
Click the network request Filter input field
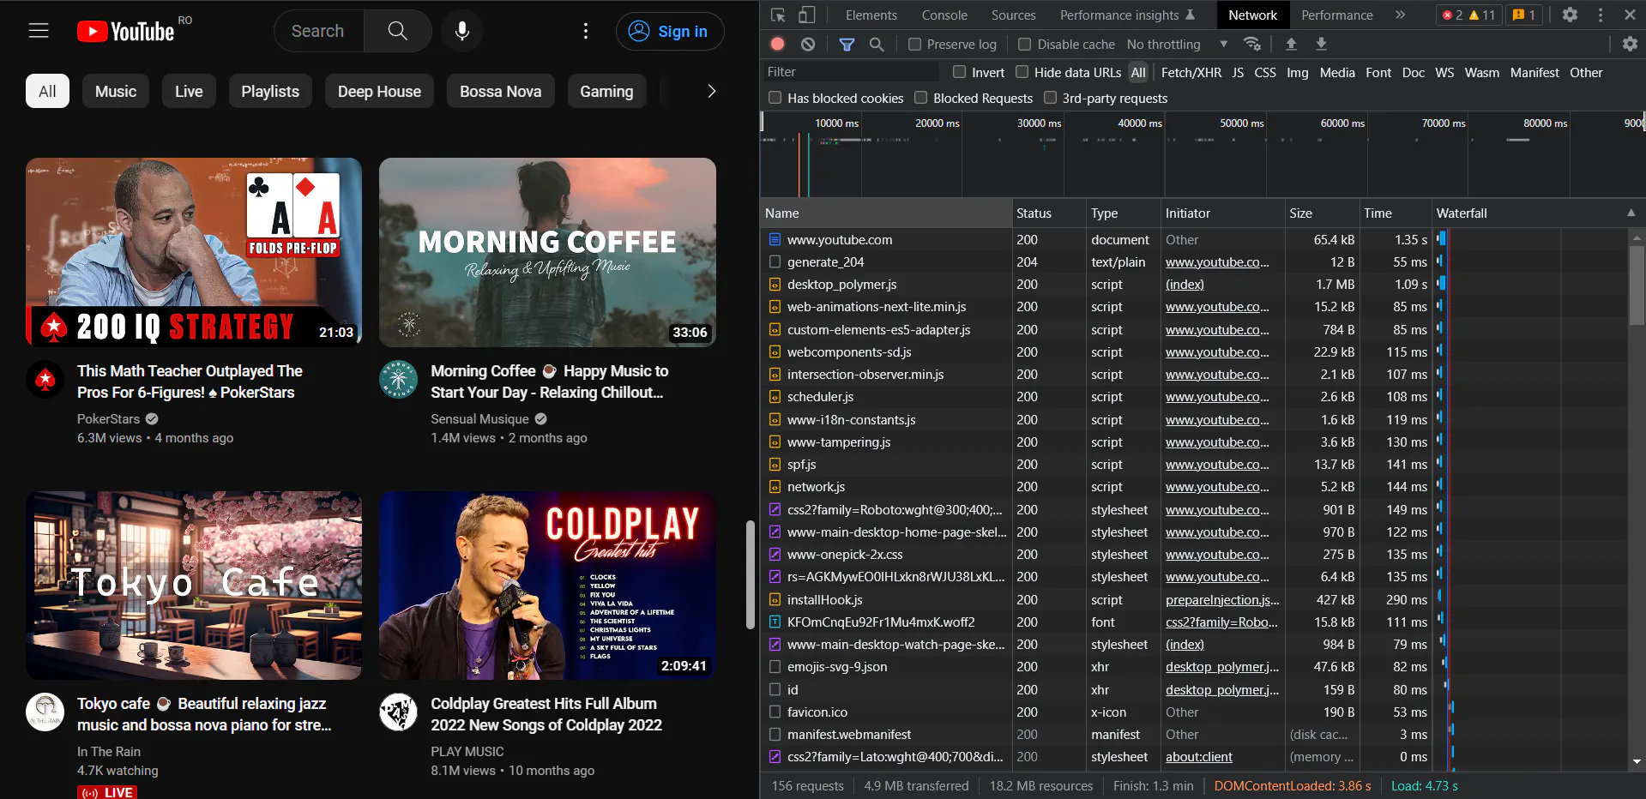coord(849,72)
